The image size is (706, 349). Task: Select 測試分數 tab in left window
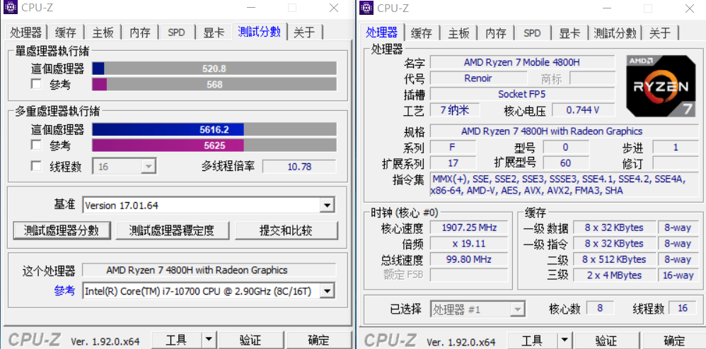pos(260,32)
